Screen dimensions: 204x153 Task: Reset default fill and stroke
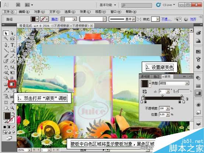point(5,122)
